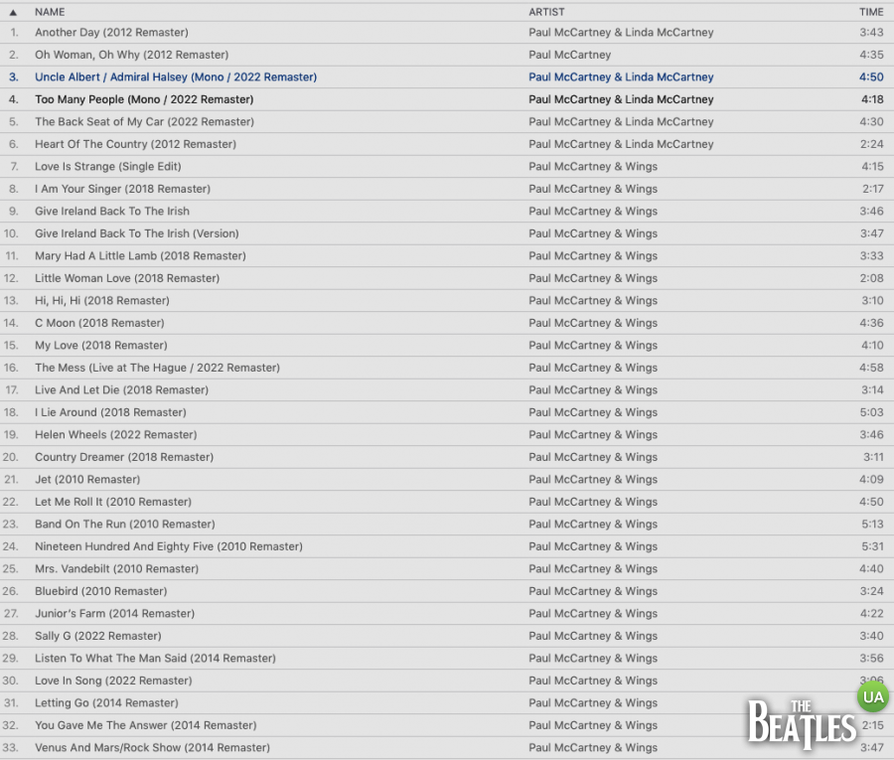Click the 4:18 duration of 'Too Many People'
The image size is (894, 760).
[x=872, y=99]
